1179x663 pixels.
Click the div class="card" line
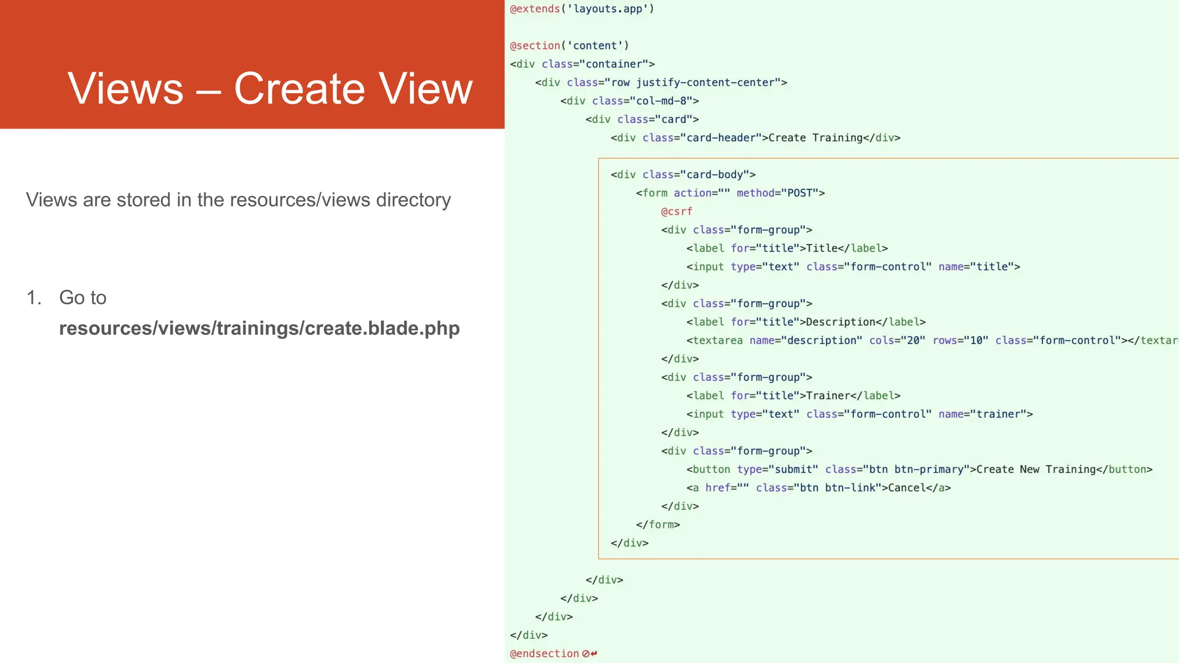642,119
